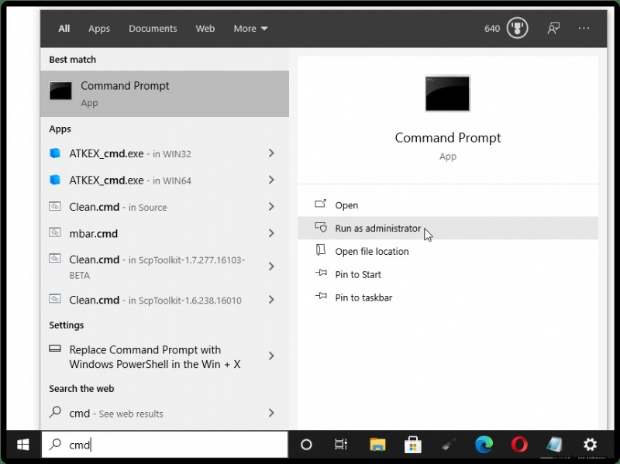Expand cmd web results chevron
620x464 pixels.
point(271,413)
